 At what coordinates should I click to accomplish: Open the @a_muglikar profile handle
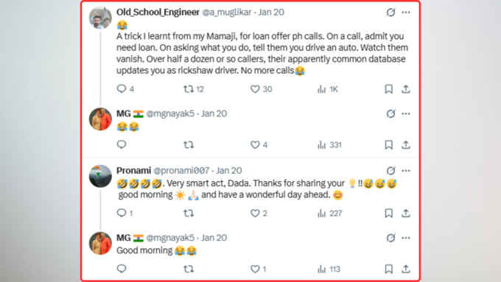pos(227,12)
